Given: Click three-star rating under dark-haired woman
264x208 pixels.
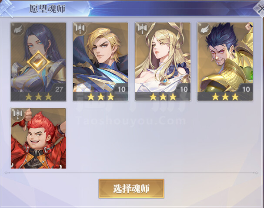Looking at the screenshot, I should point(38,97).
